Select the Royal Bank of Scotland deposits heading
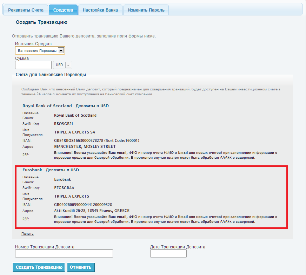The height and width of the screenshot is (275, 306). 66,106
